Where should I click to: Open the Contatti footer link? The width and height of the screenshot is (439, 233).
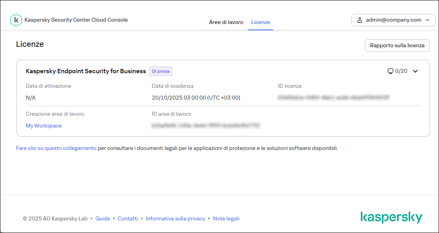coord(128,218)
